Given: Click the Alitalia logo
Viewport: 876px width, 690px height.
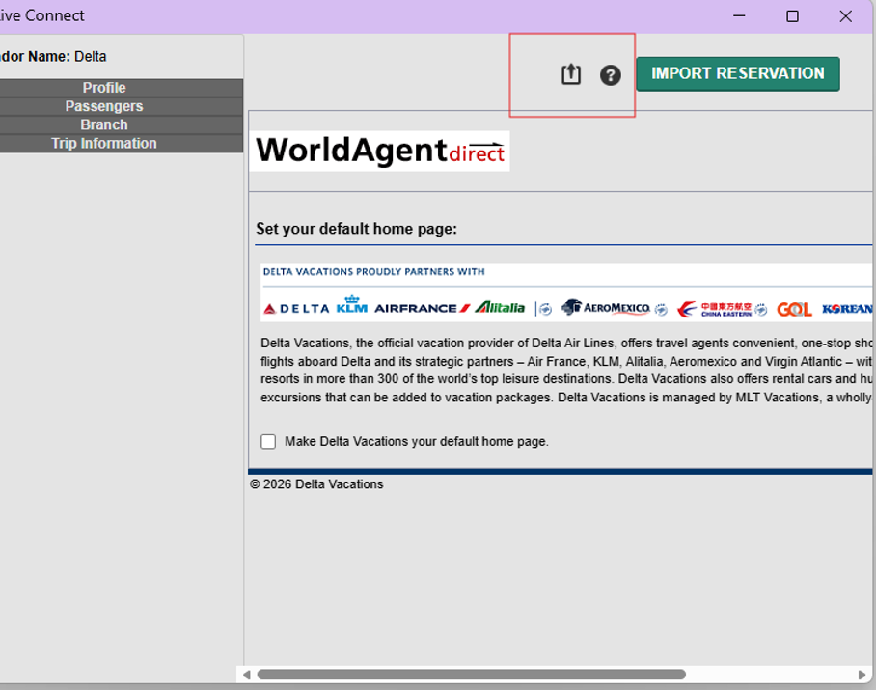Looking at the screenshot, I should click(500, 307).
